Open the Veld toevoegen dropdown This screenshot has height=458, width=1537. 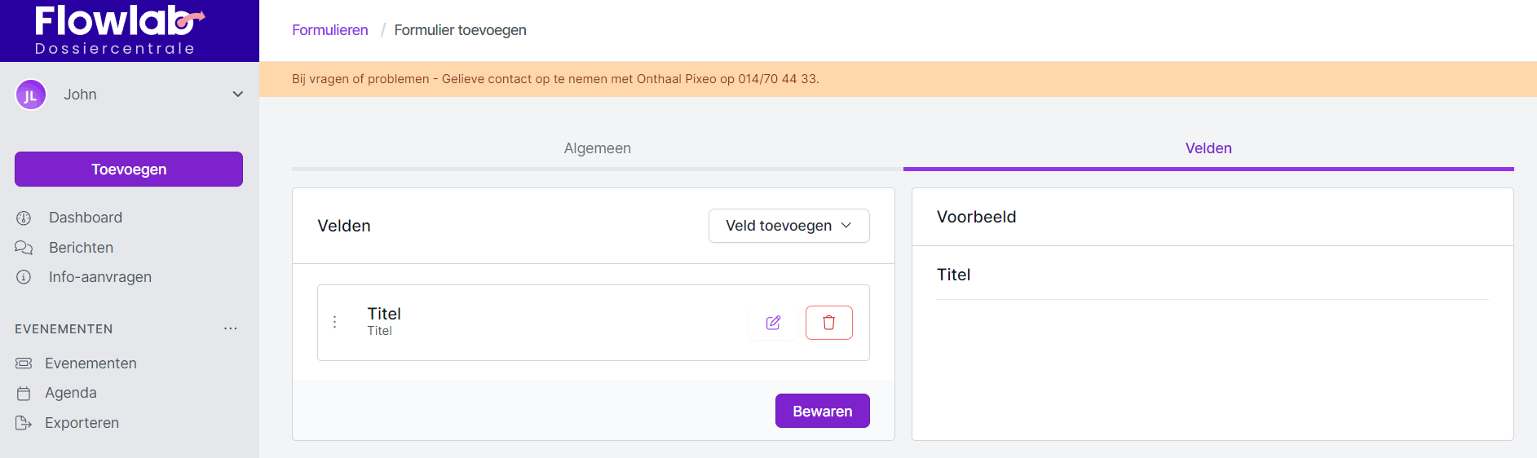788,226
